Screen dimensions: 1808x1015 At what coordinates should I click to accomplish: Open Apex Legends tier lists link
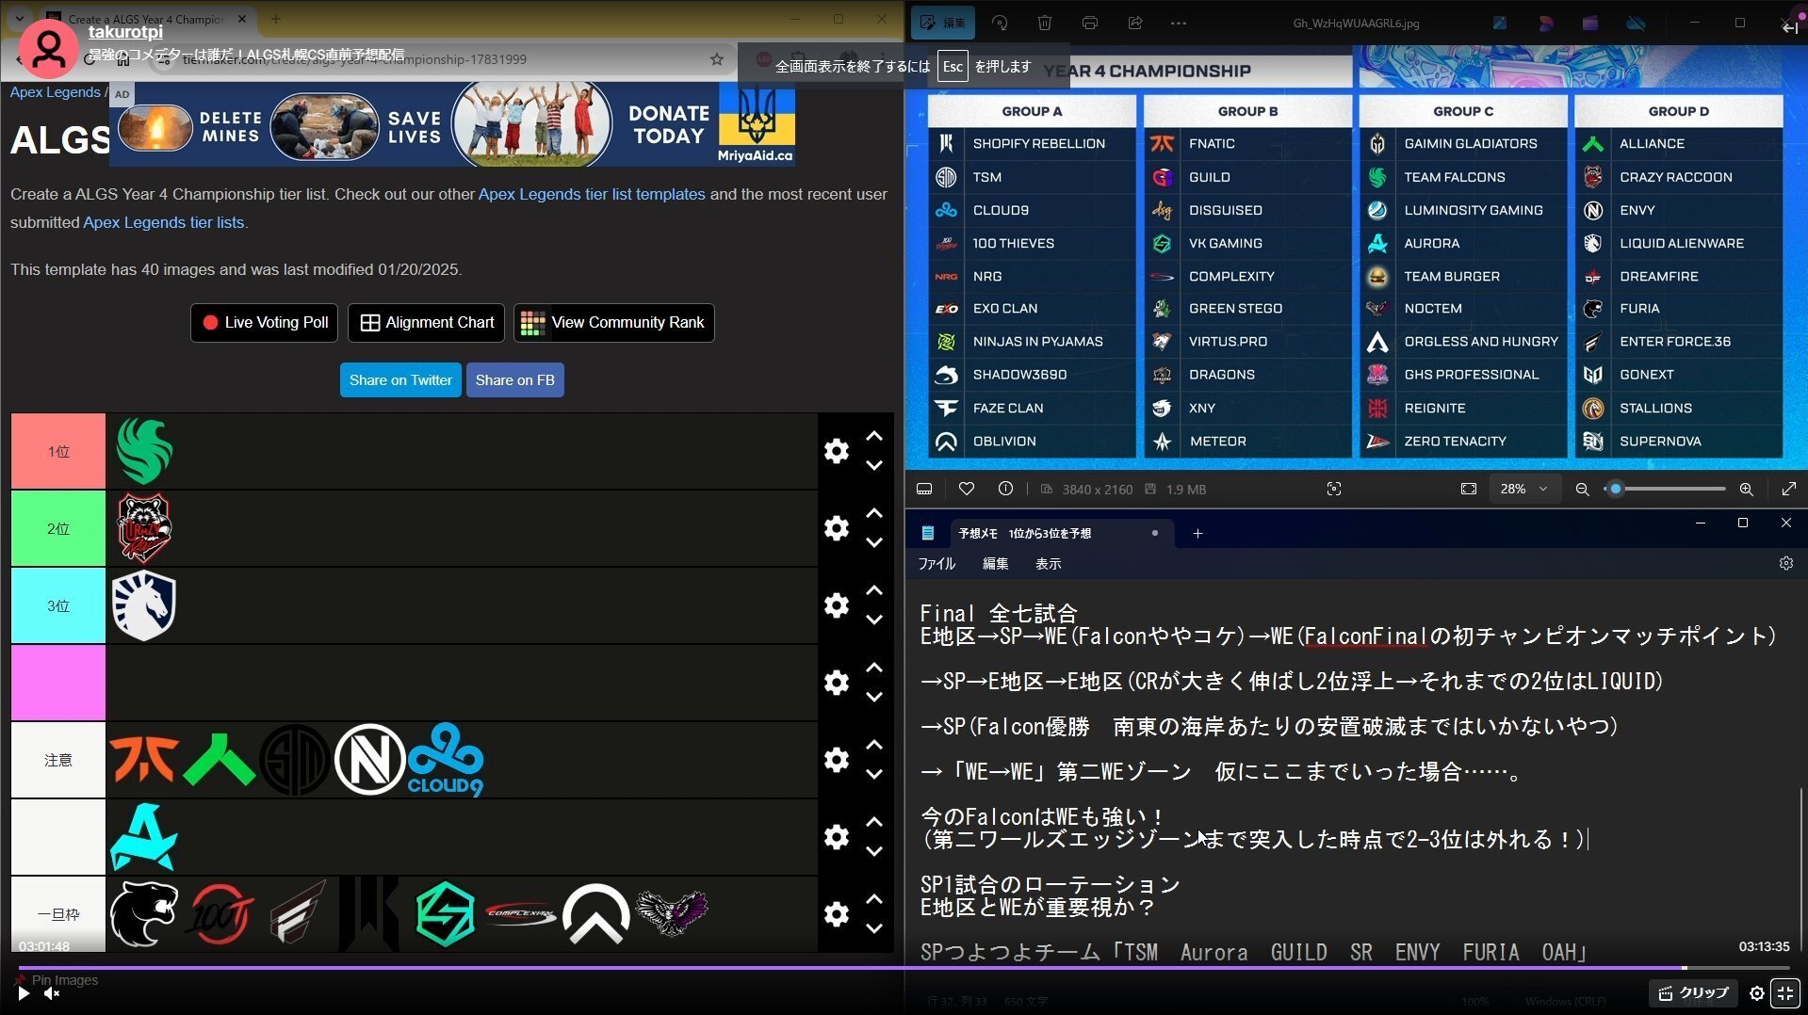pos(164,222)
